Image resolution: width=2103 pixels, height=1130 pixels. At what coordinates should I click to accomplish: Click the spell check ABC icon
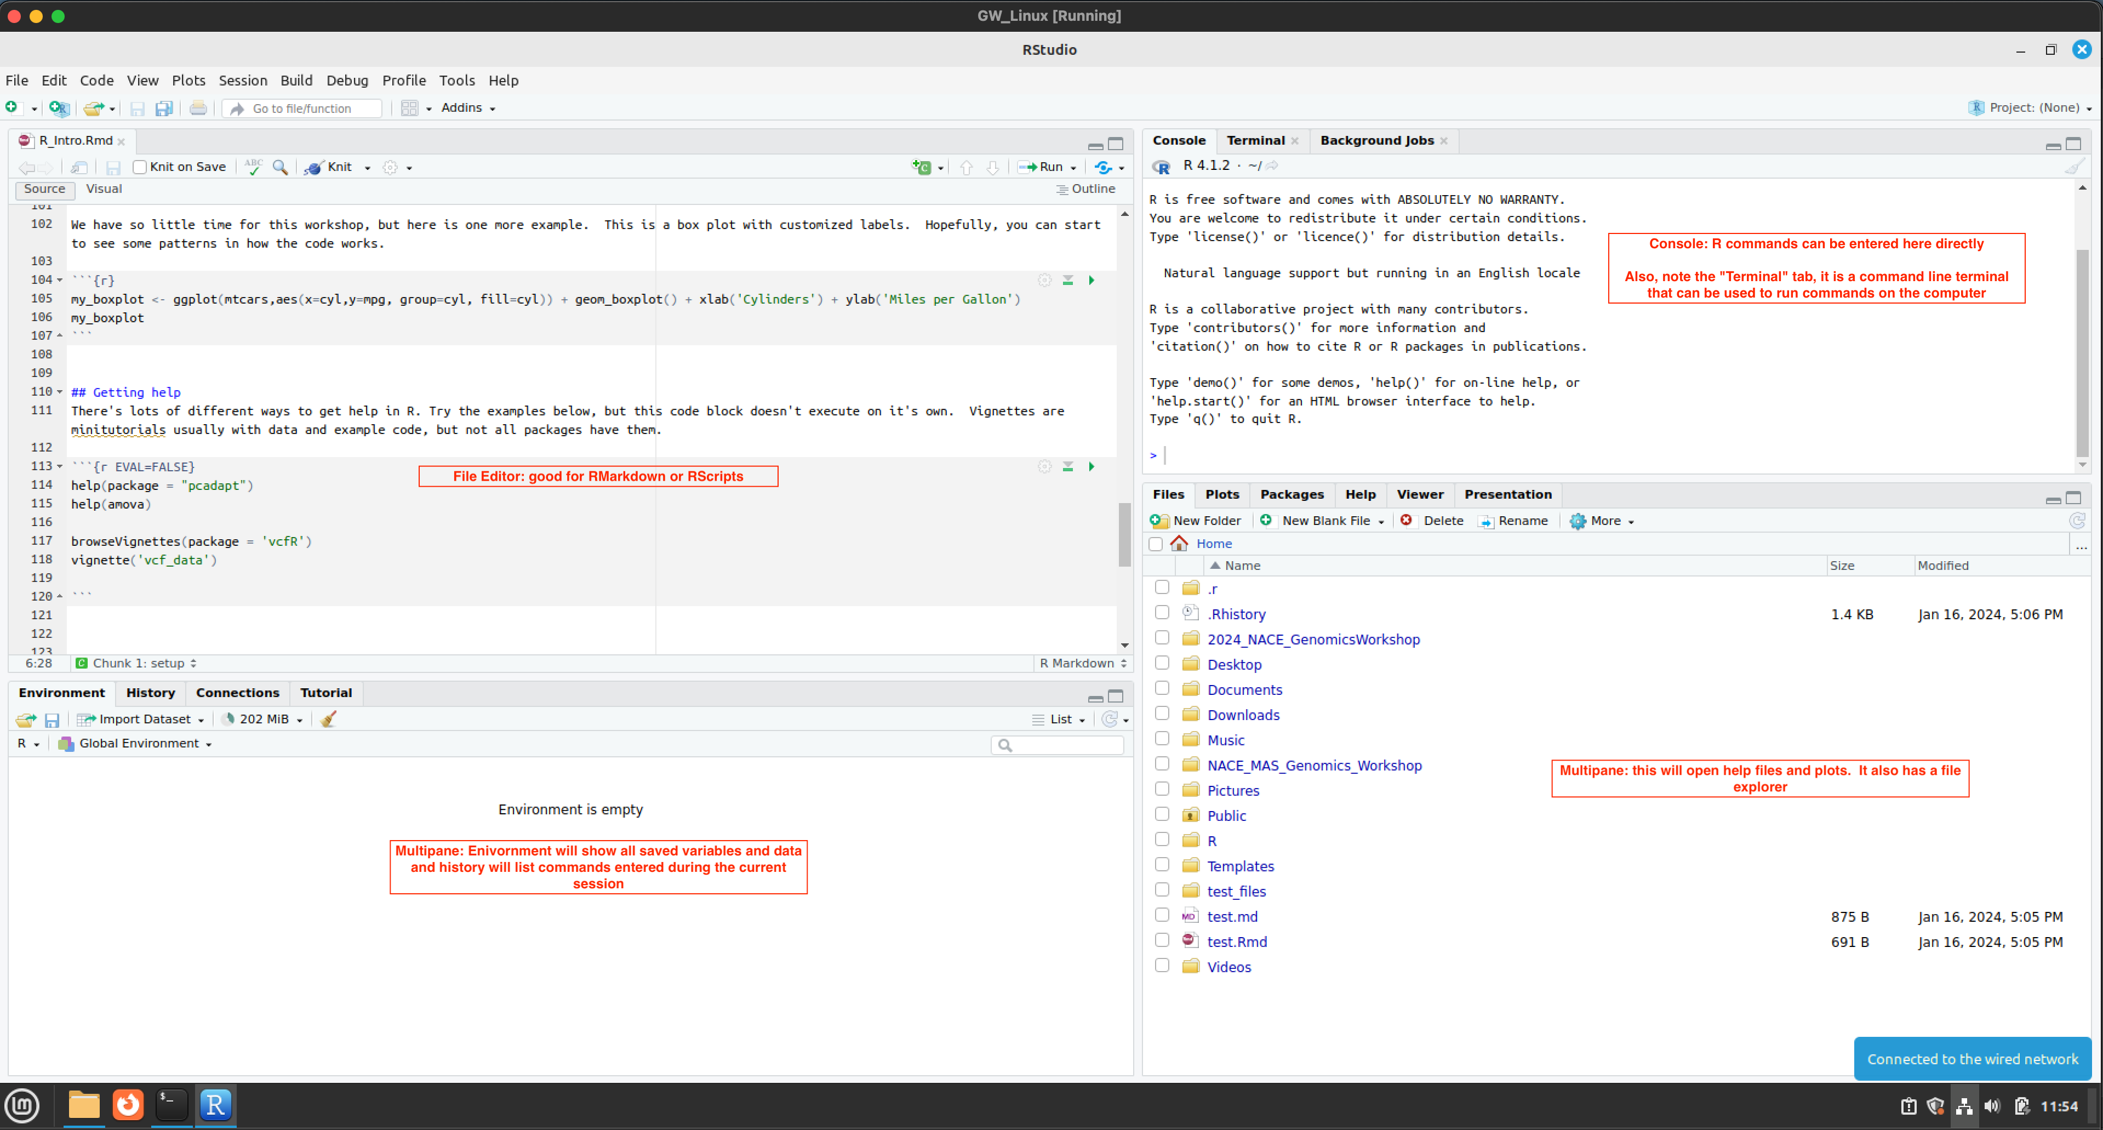tap(253, 167)
